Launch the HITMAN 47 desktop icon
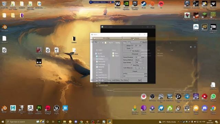220x124 pixels. 205,28
